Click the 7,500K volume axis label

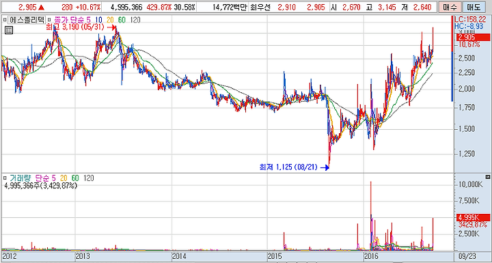(x=469, y=201)
